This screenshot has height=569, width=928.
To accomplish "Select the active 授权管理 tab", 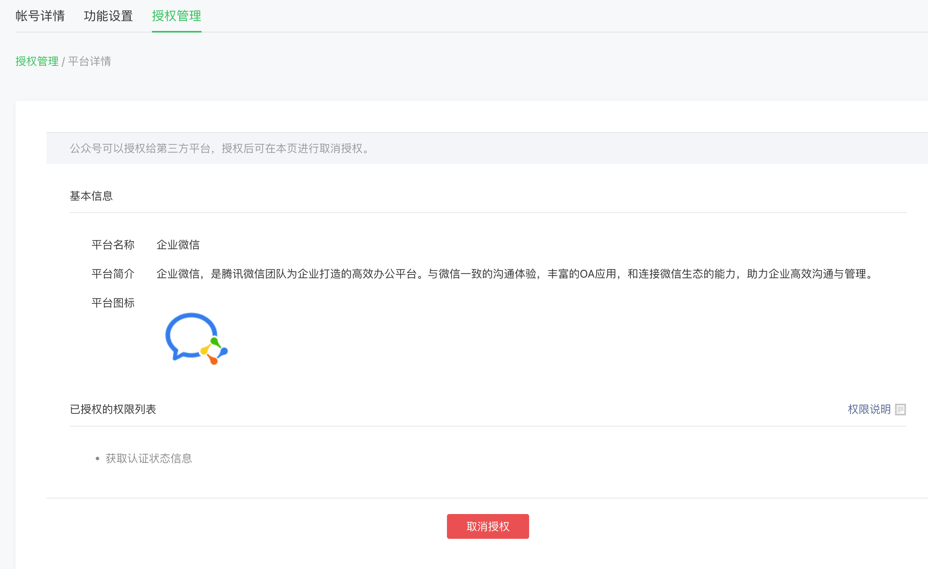I will (176, 16).
